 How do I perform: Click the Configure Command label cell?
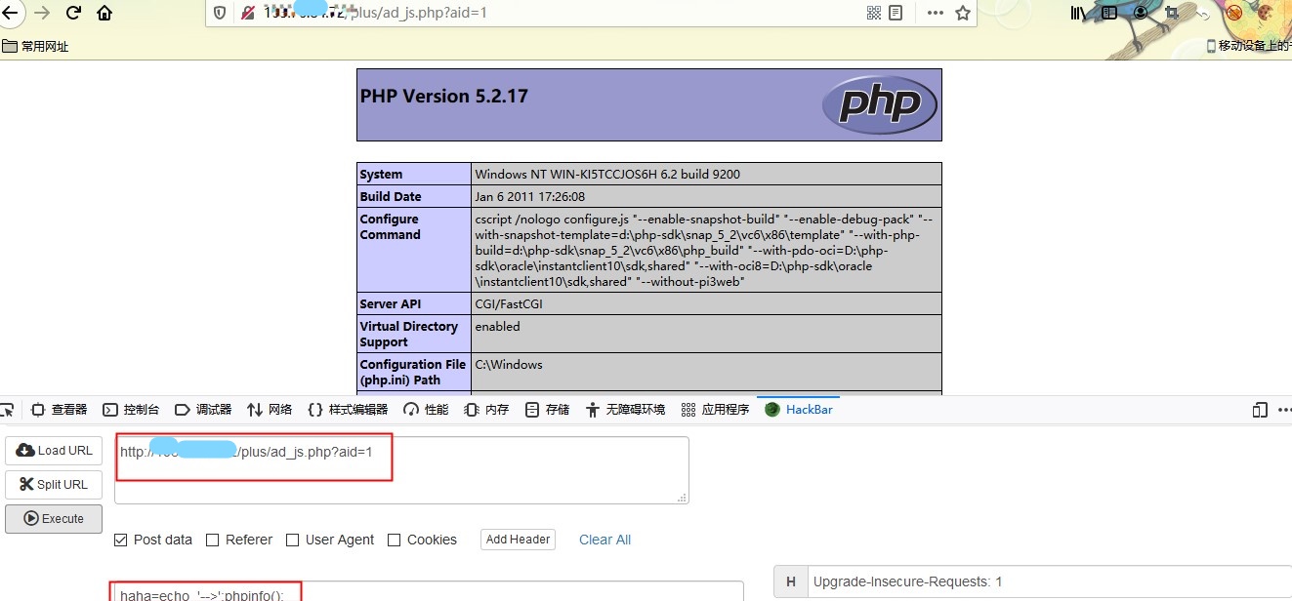point(413,250)
